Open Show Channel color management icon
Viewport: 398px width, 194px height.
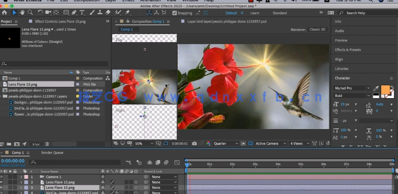click(208, 144)
